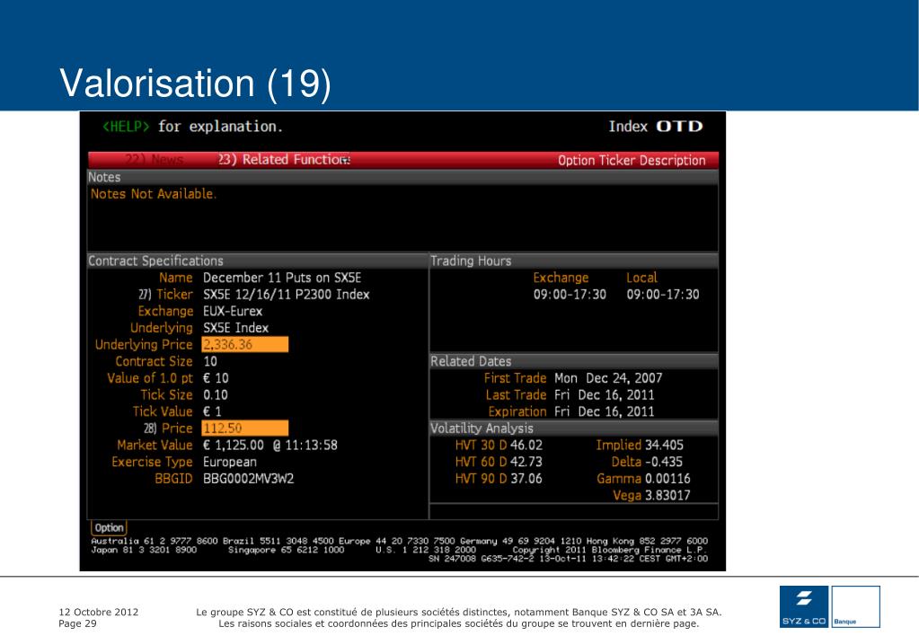919x636 pixels.
Task: Click the HVT 60 D value 42.73
Action: point(526,462)
